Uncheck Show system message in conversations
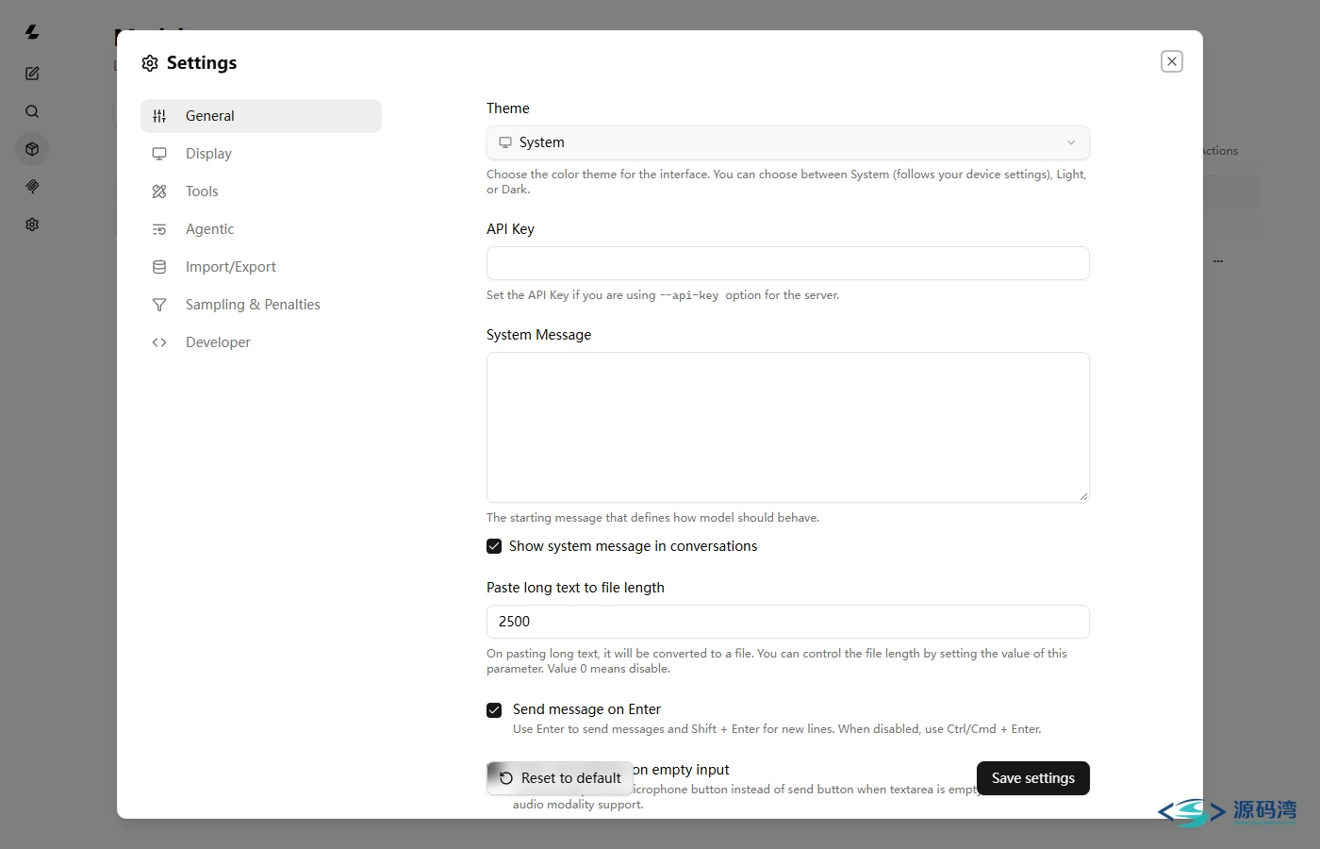This screenshot has width=1320, height=849. [x=494, y=546]
